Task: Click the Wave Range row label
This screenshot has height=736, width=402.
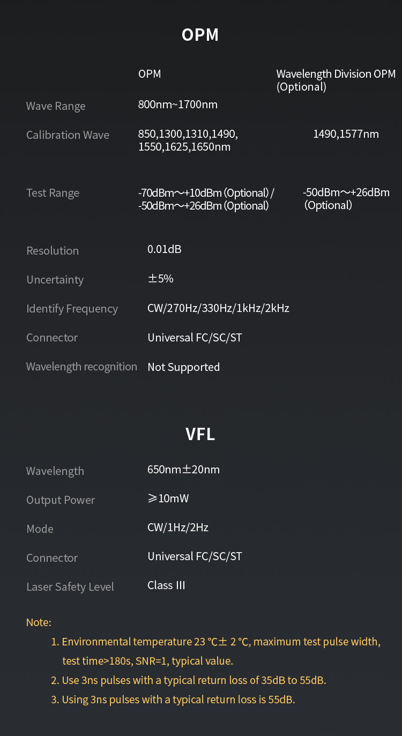Action: click(x=56, y=106)
